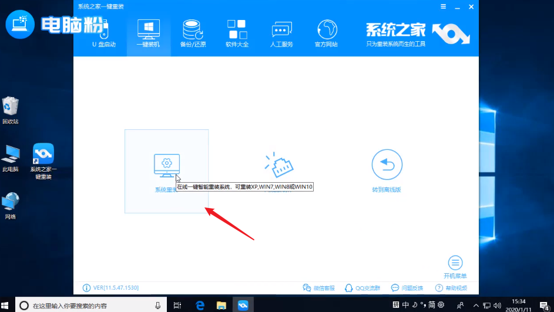Minimize the 系统之家 window
The image size is (554, 312).
457,6
